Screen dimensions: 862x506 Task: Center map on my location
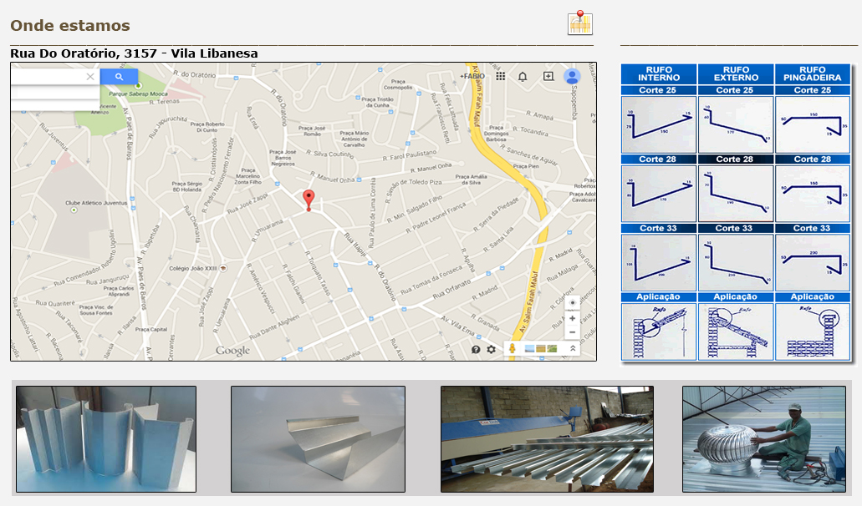[x=572, y=302]
